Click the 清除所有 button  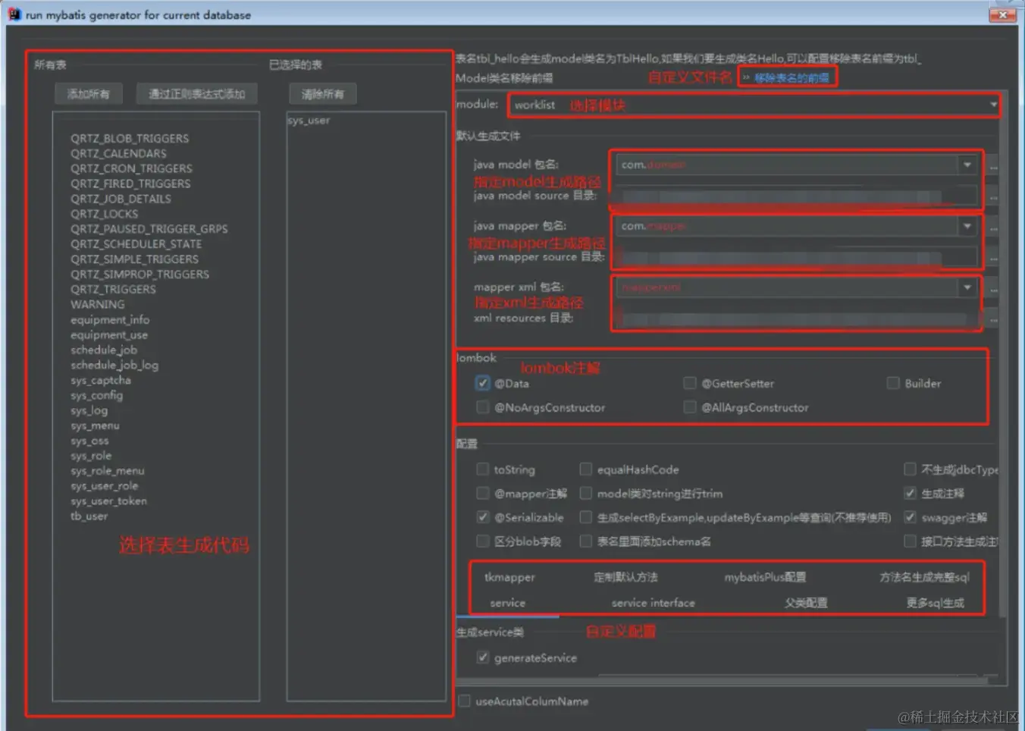coord(322,94)
